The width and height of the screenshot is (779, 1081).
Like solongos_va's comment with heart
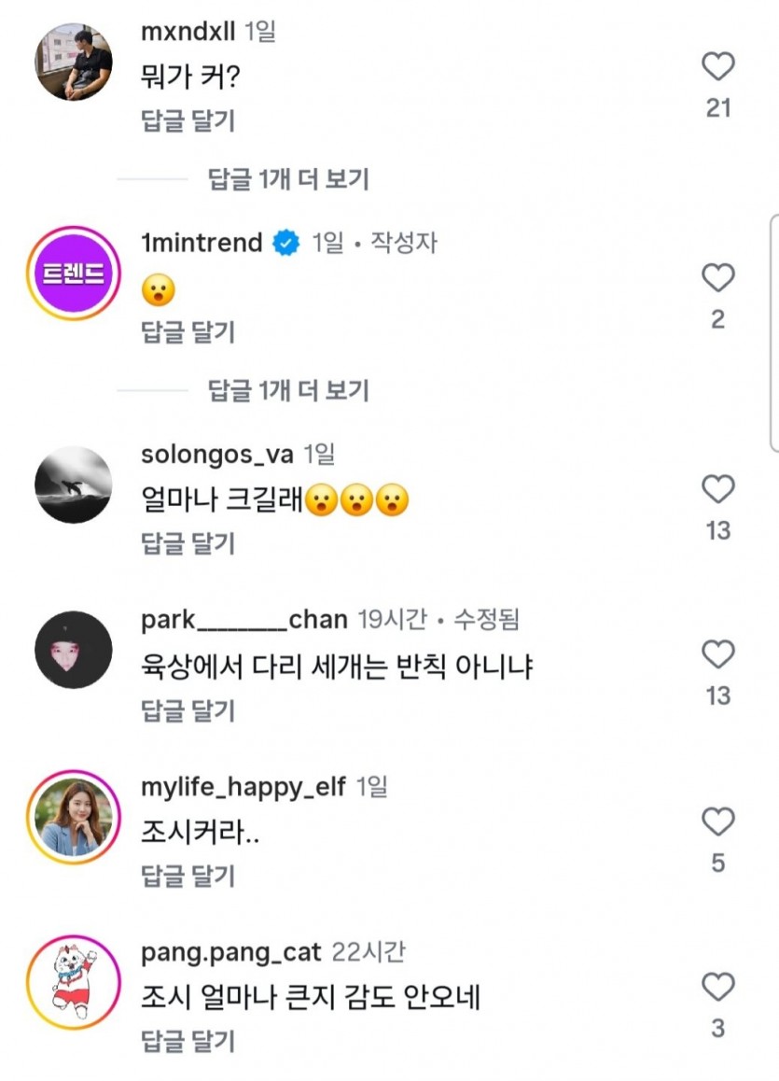[x=718, y=489]
